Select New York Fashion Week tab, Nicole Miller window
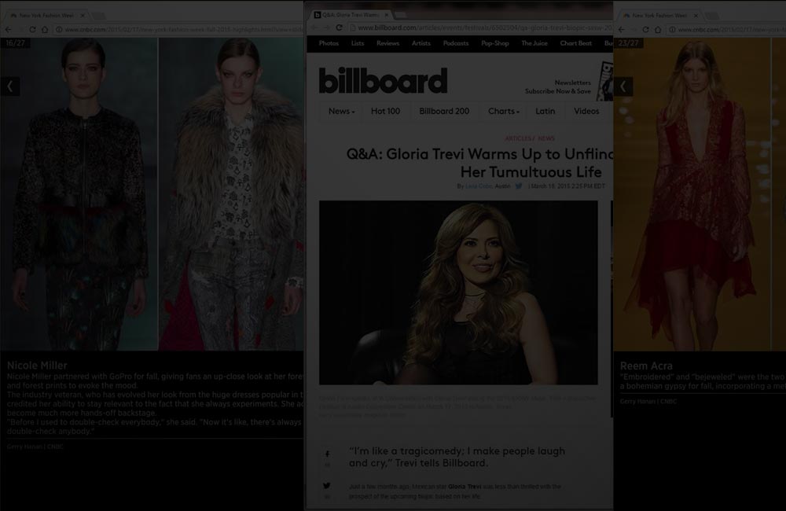The height and width of the screenshot is (511, 786). tap(47, 16)
